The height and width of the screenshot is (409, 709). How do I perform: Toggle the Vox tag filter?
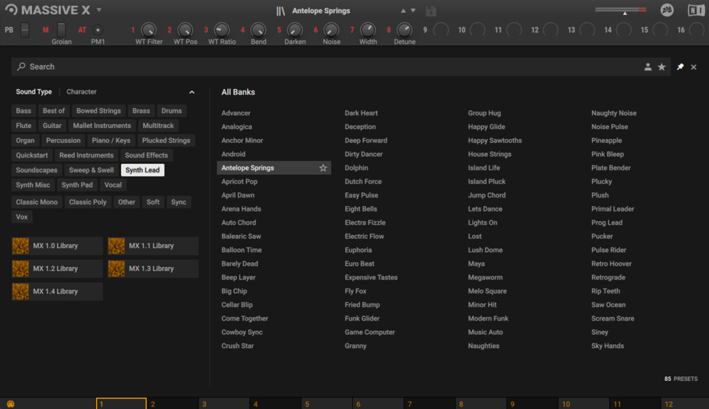pyautogui.click(x=22, y=217)
